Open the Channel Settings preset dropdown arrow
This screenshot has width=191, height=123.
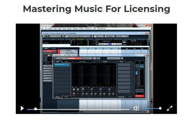tap(122, 58)
